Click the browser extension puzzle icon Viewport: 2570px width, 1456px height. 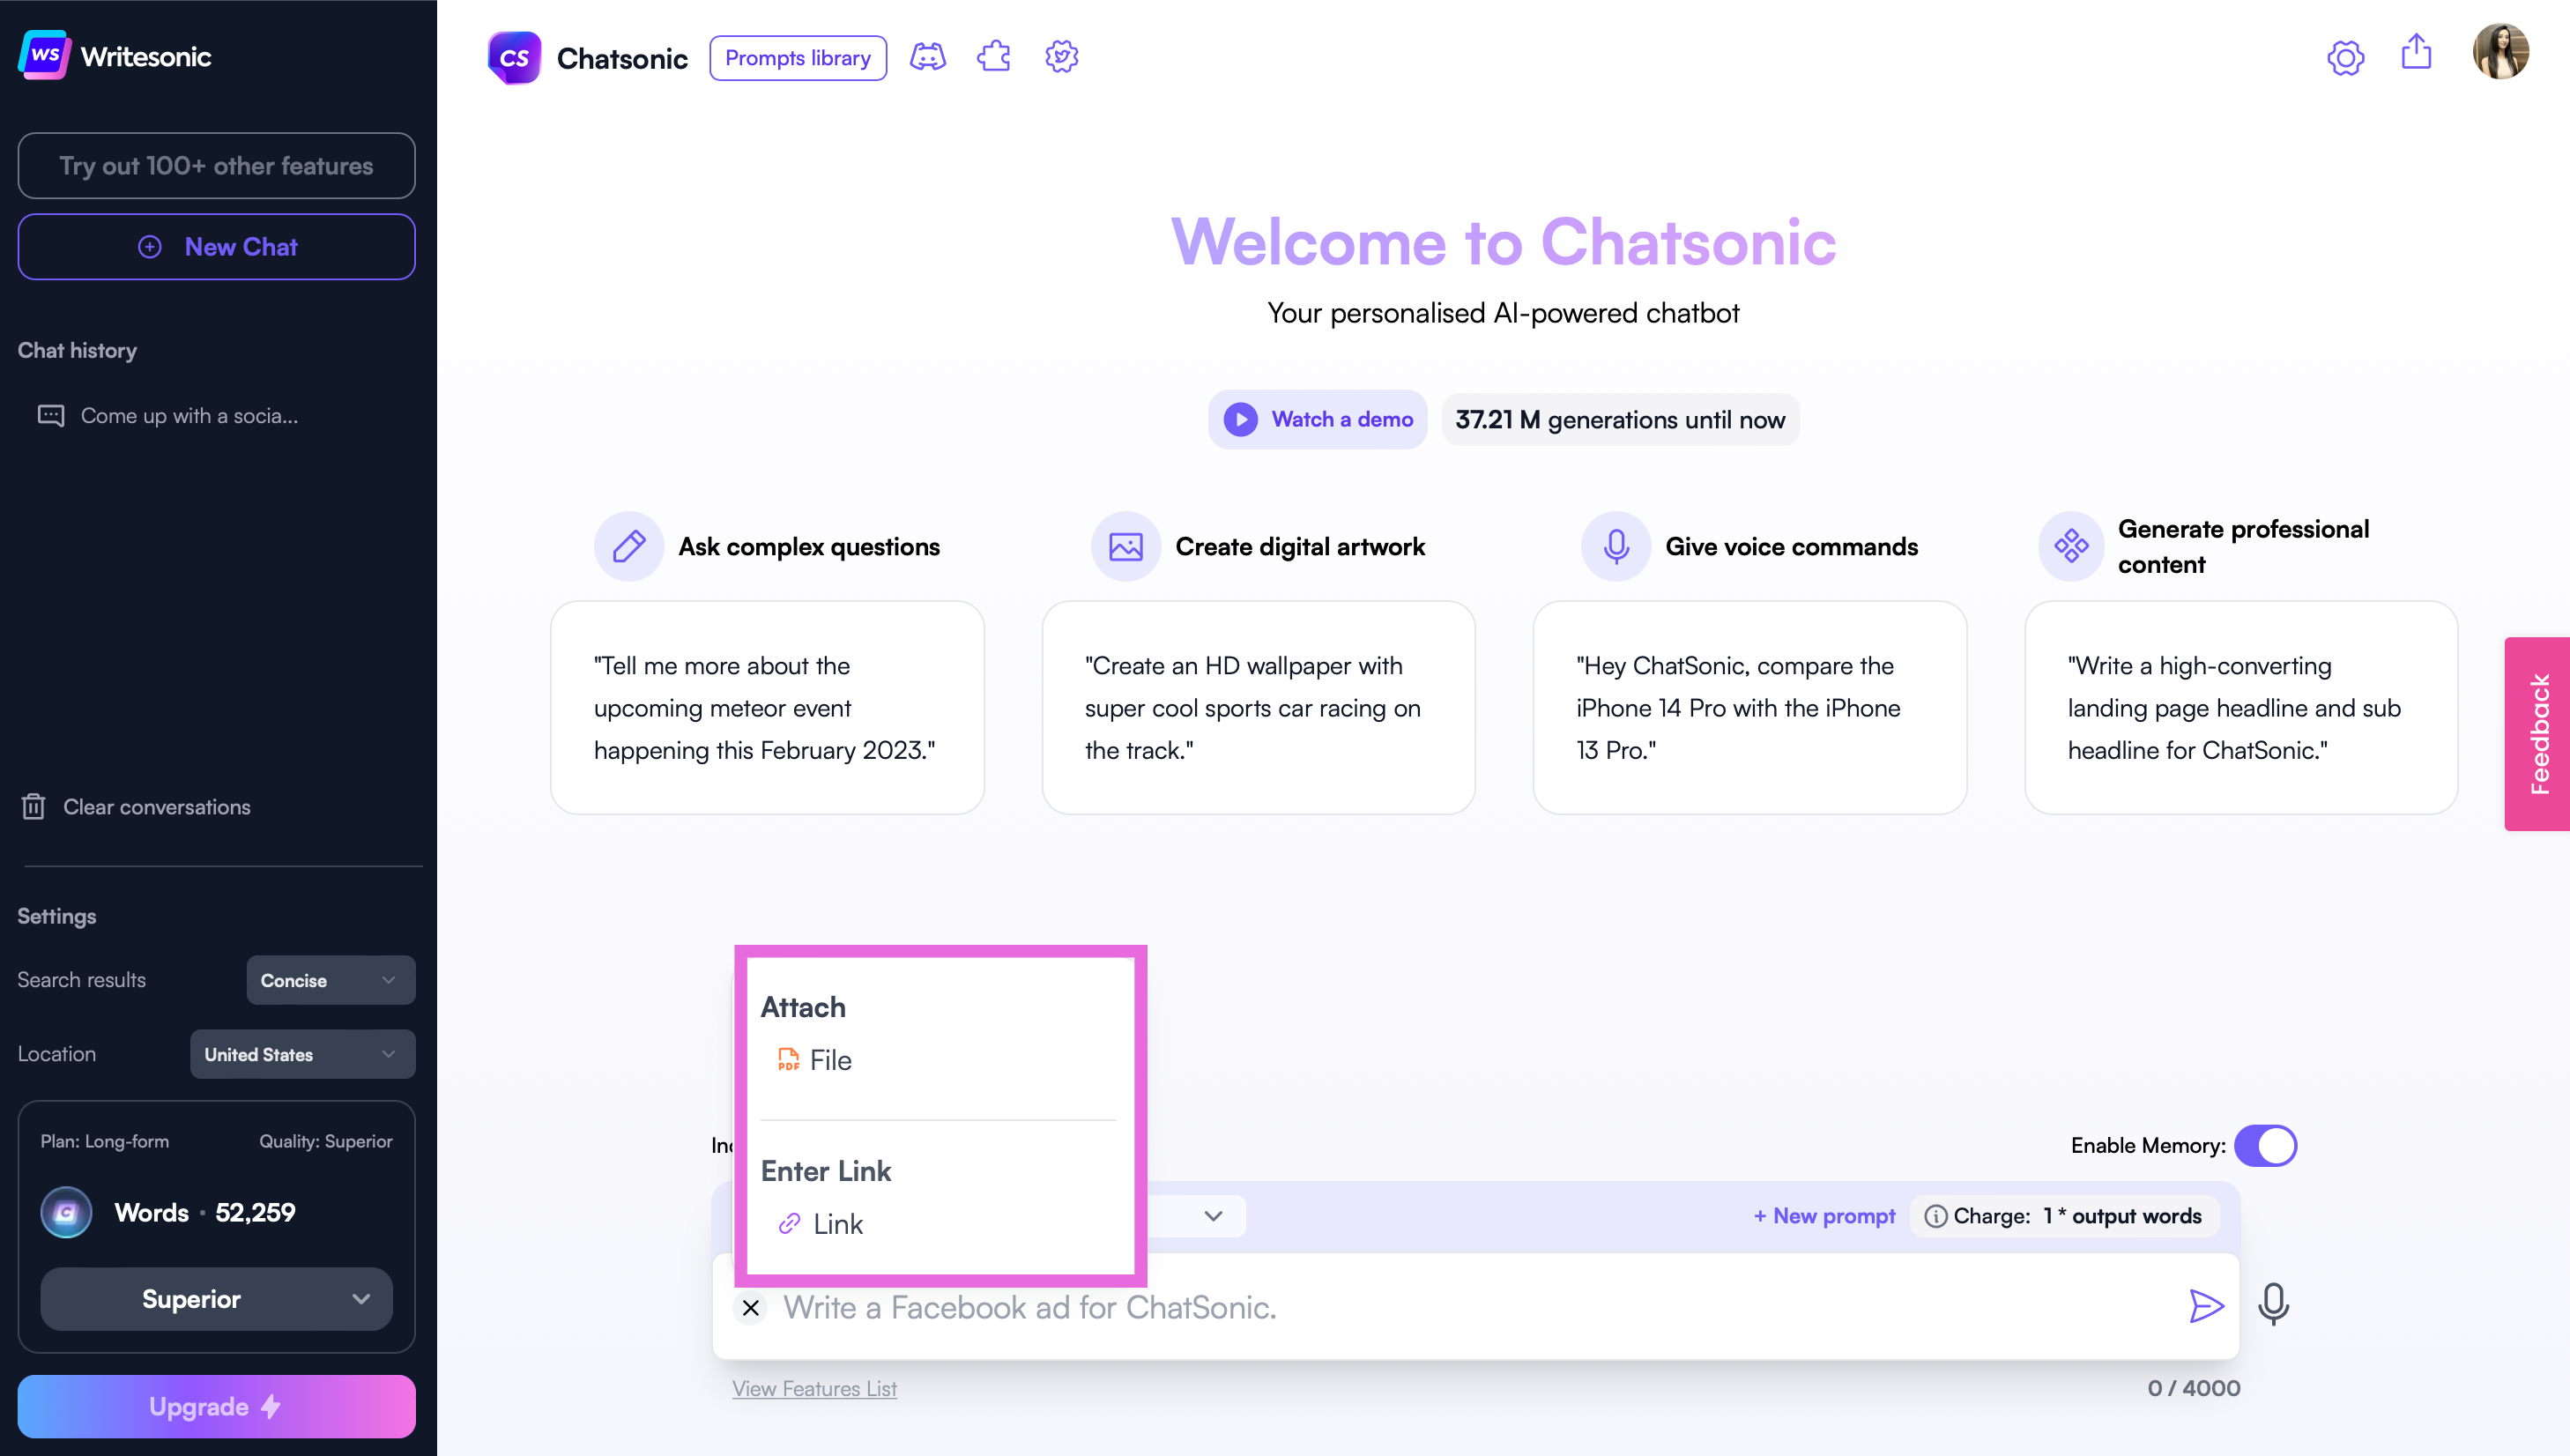point(993,57)
